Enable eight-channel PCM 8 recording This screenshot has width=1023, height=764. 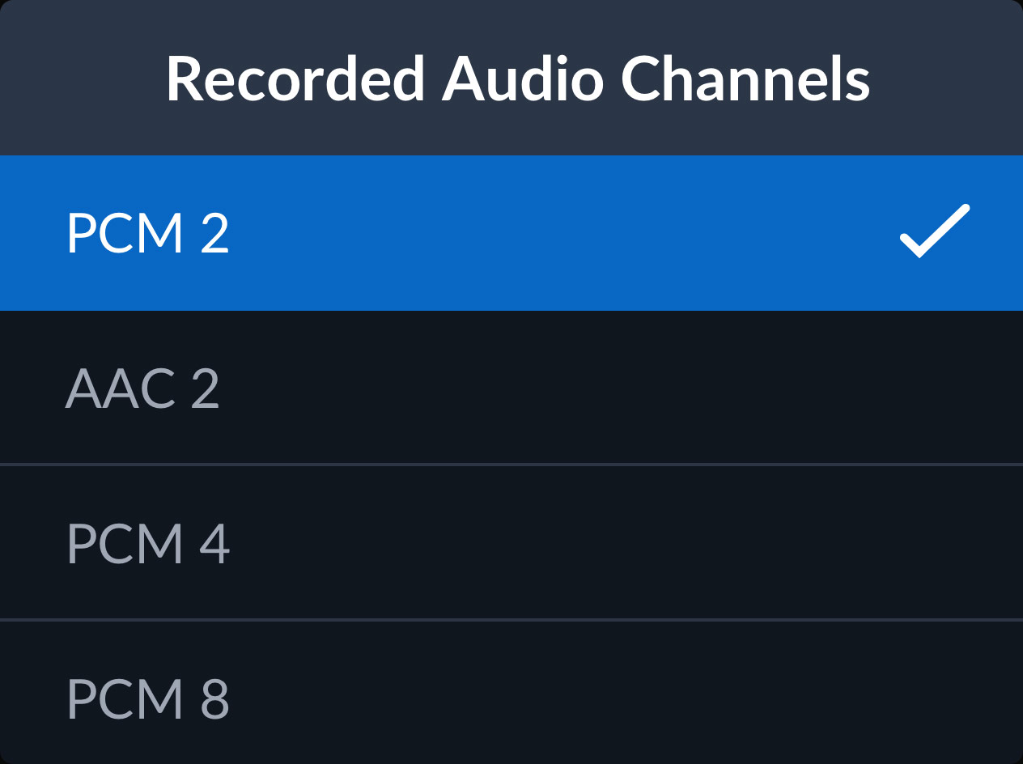point(511,698)
